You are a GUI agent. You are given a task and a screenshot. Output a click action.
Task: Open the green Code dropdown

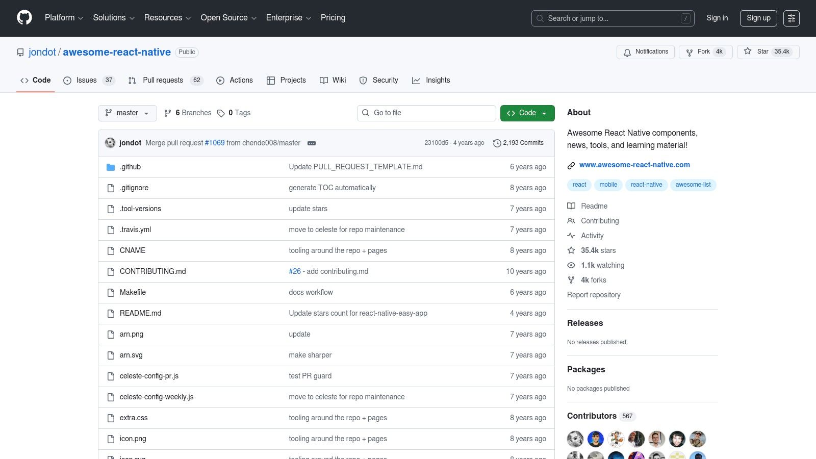pos(527,113)
